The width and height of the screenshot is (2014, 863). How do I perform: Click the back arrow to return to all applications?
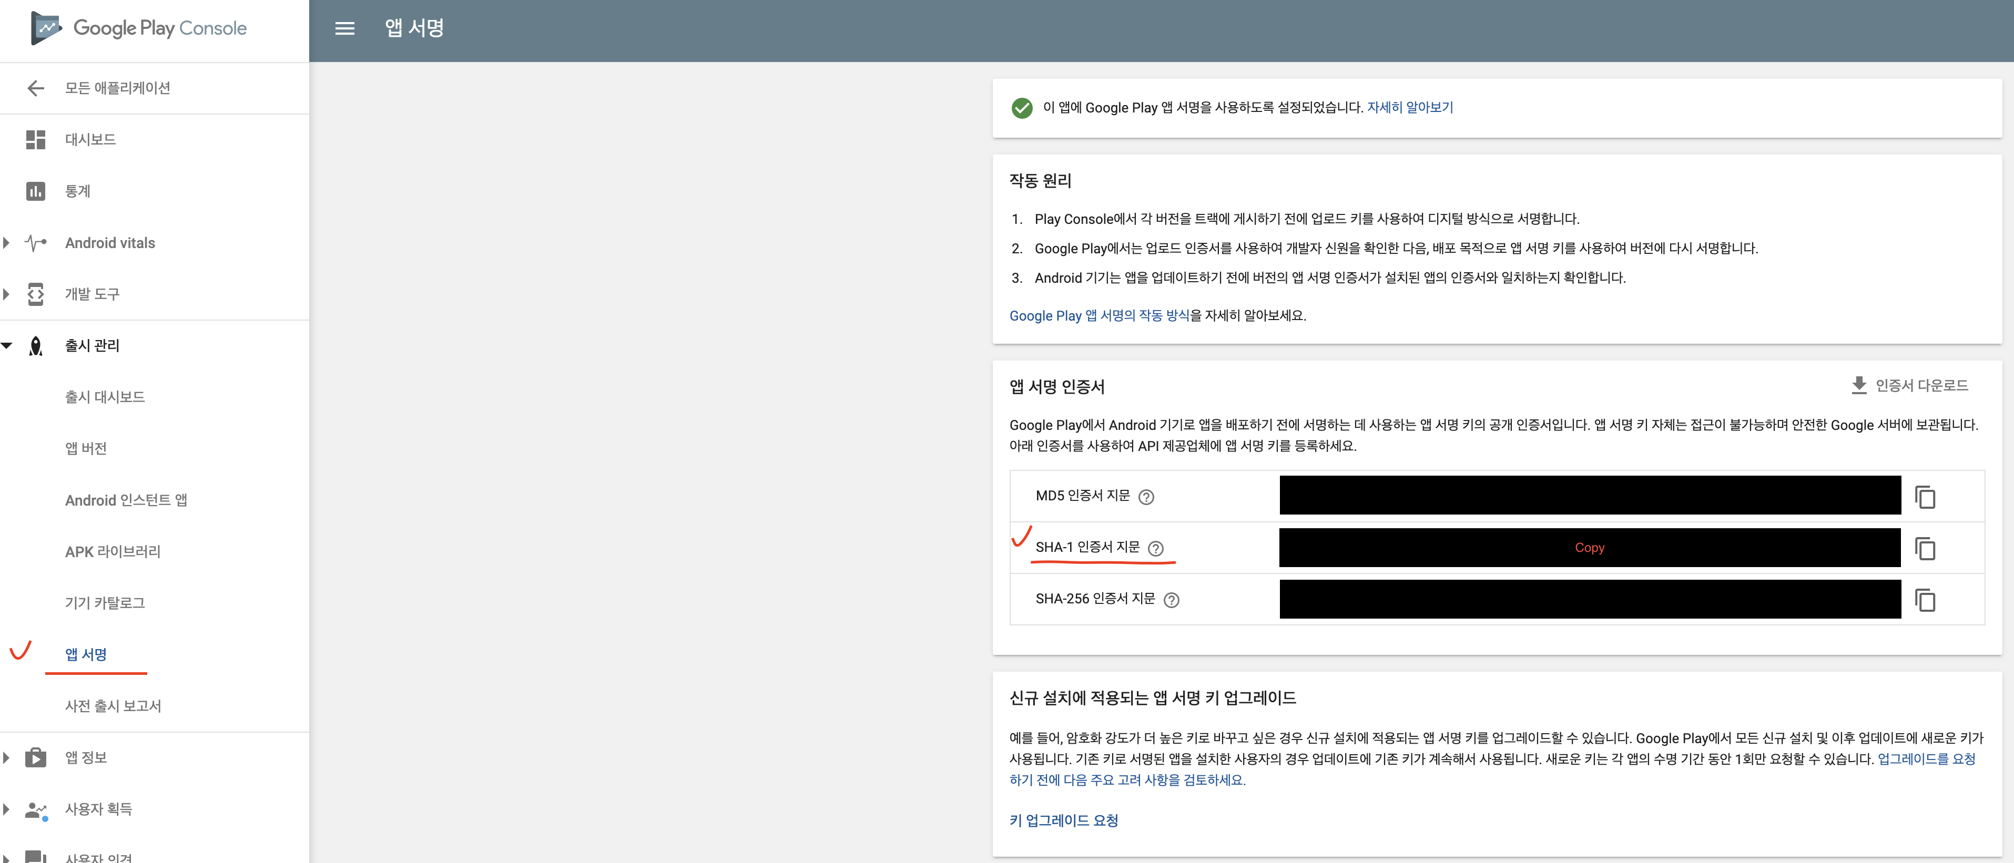(36, 88)
